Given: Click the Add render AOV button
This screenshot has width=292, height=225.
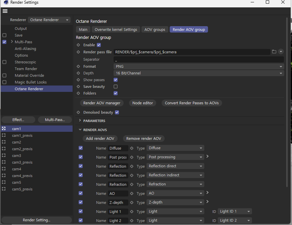Looking at the screenshot, I should pyautogui.click(x=100, y=138).
